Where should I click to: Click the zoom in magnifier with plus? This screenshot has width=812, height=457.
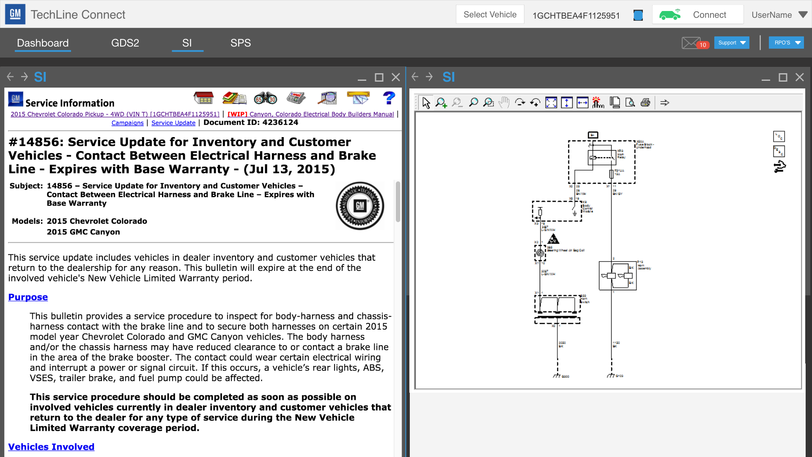[x=441, y=103]
